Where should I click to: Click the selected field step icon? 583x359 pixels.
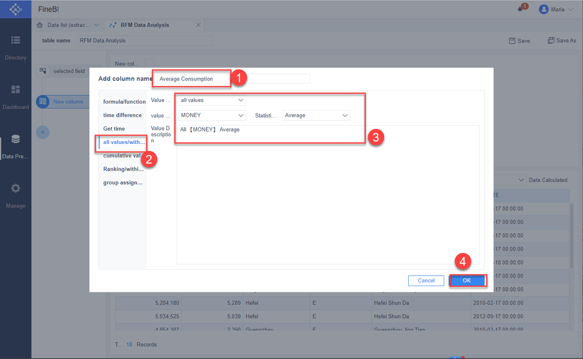pyautogui.click(x=43, y=71)
